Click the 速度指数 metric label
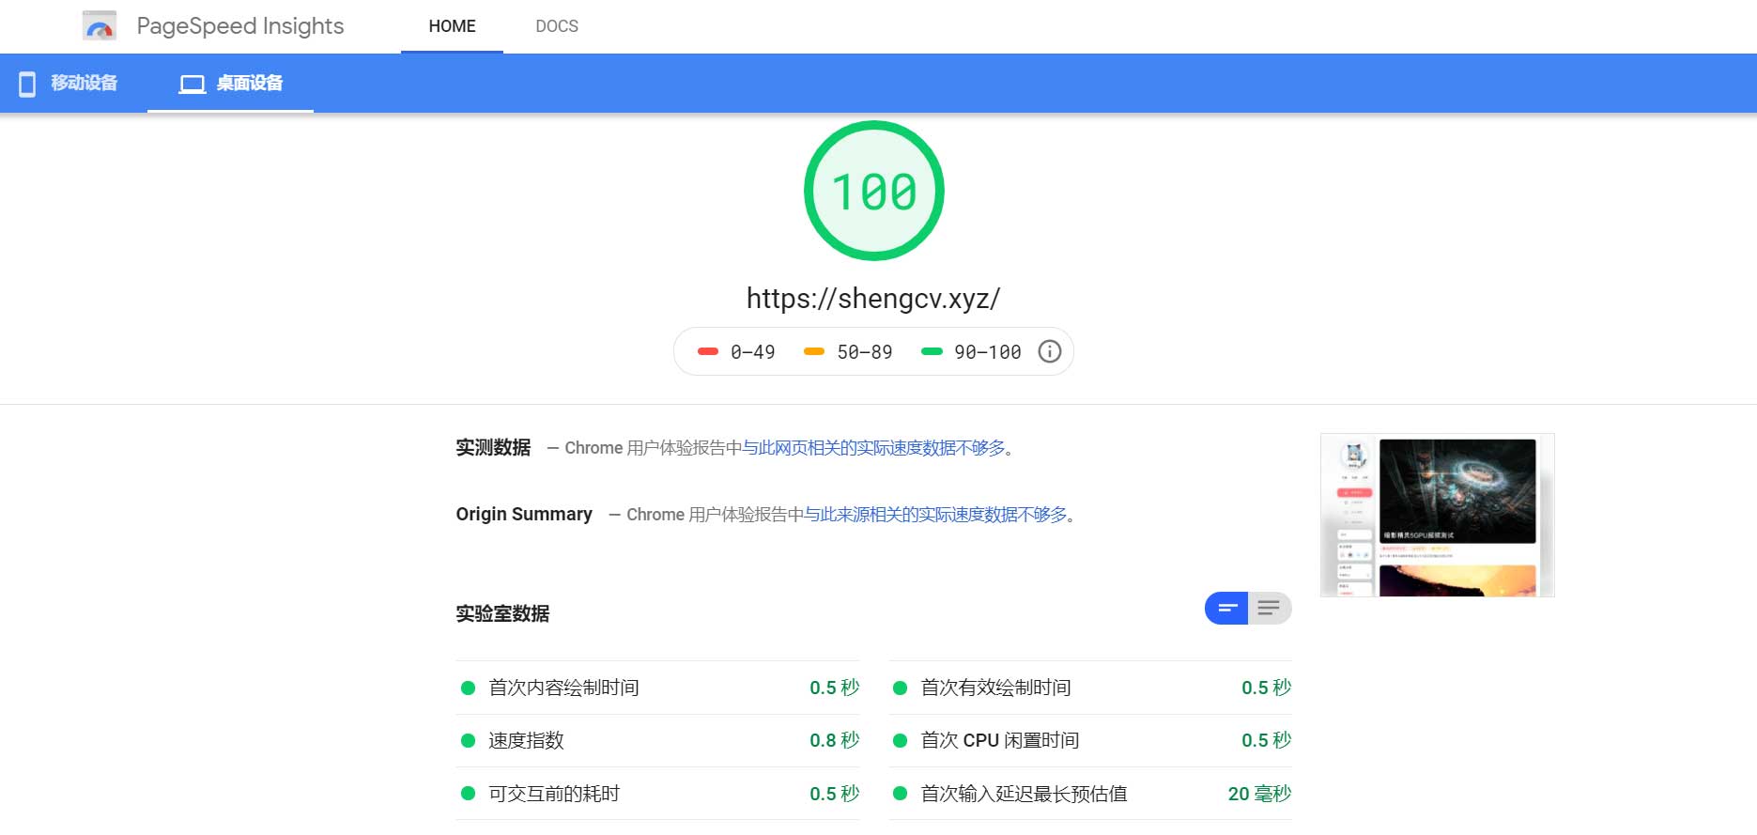Image resolution: width=1757 pixels, height=835 pixels. pos(526,740)
